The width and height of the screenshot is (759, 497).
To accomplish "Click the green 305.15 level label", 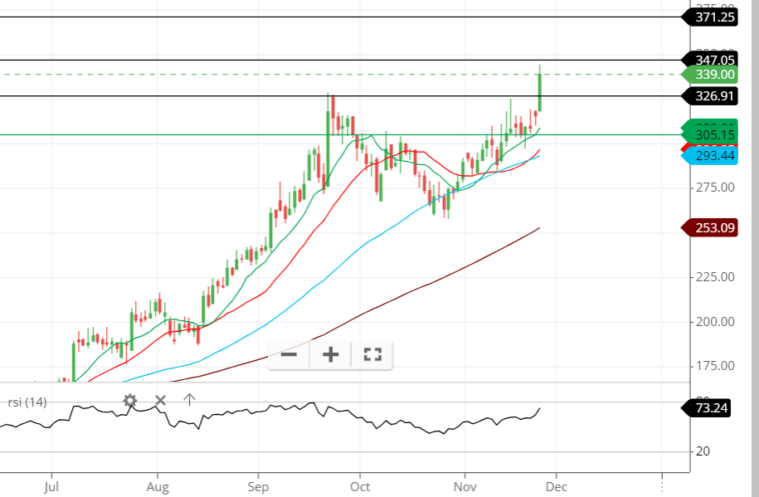I will point(709,134).
